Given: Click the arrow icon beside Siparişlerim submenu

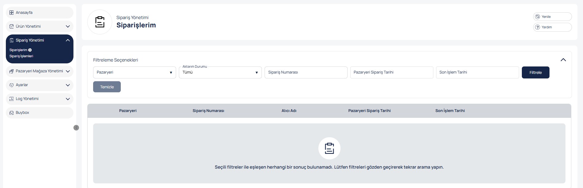Looking at the screenshot, I should tap(30, 50).
